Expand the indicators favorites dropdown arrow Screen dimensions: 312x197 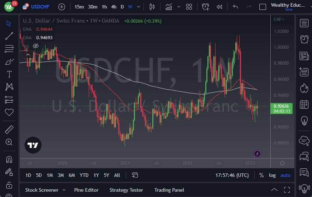tap(179, 7)
